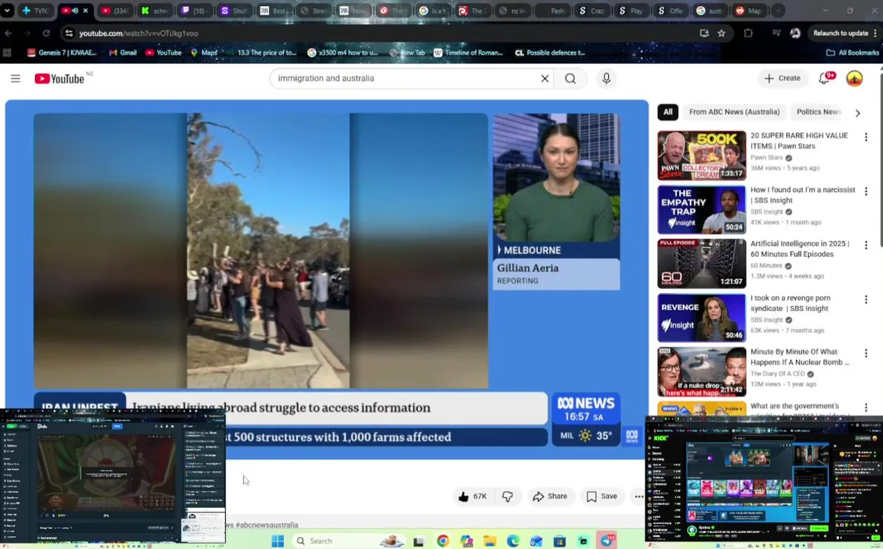Open the YouTube account avatar menu
Screen dimensions: 883x549
854,79
